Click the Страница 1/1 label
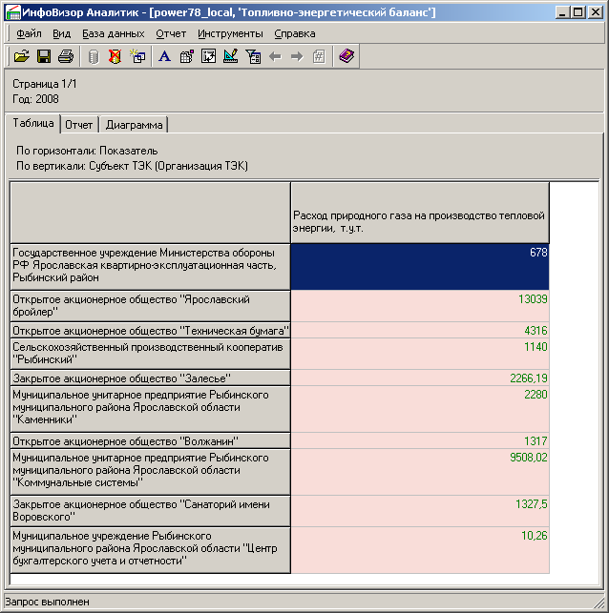This screenshot has height=613, width=609. point(45,84)
